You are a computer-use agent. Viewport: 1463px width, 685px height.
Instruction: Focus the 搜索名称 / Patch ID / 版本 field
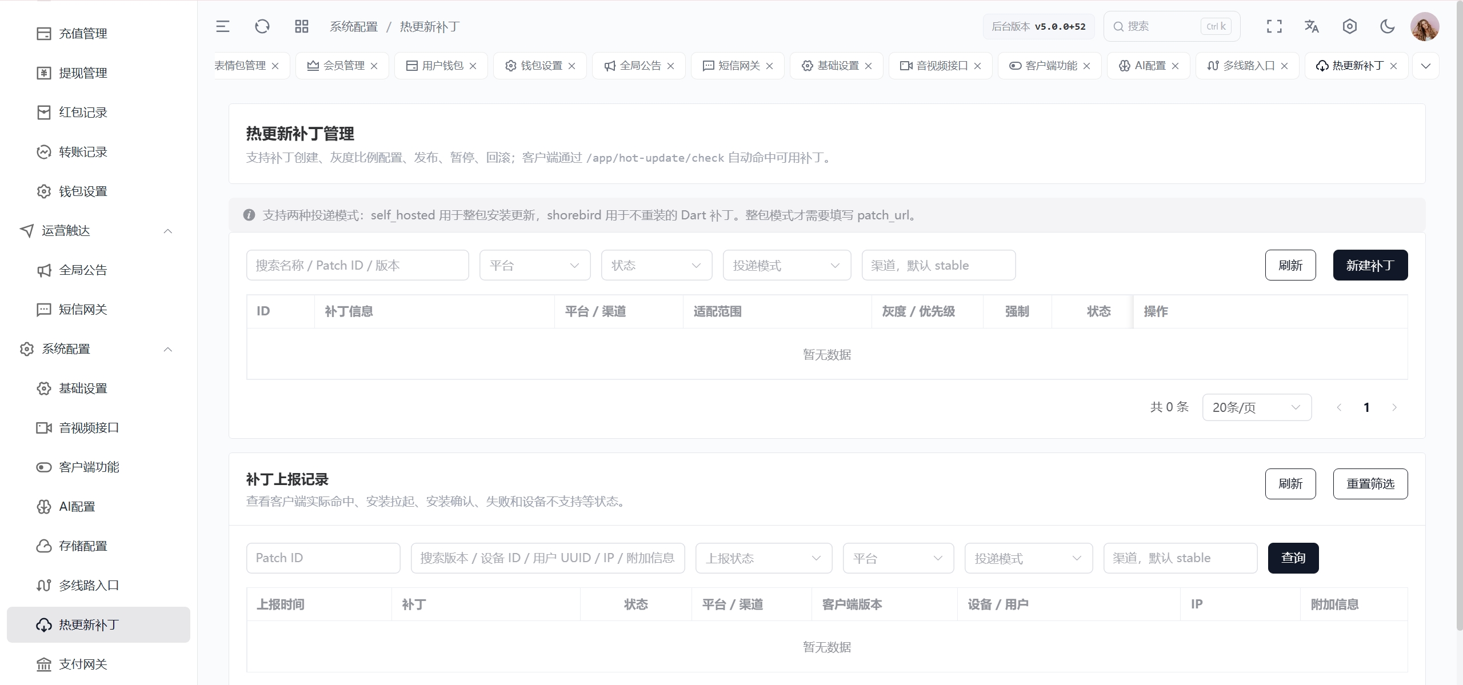pos(358,265)
